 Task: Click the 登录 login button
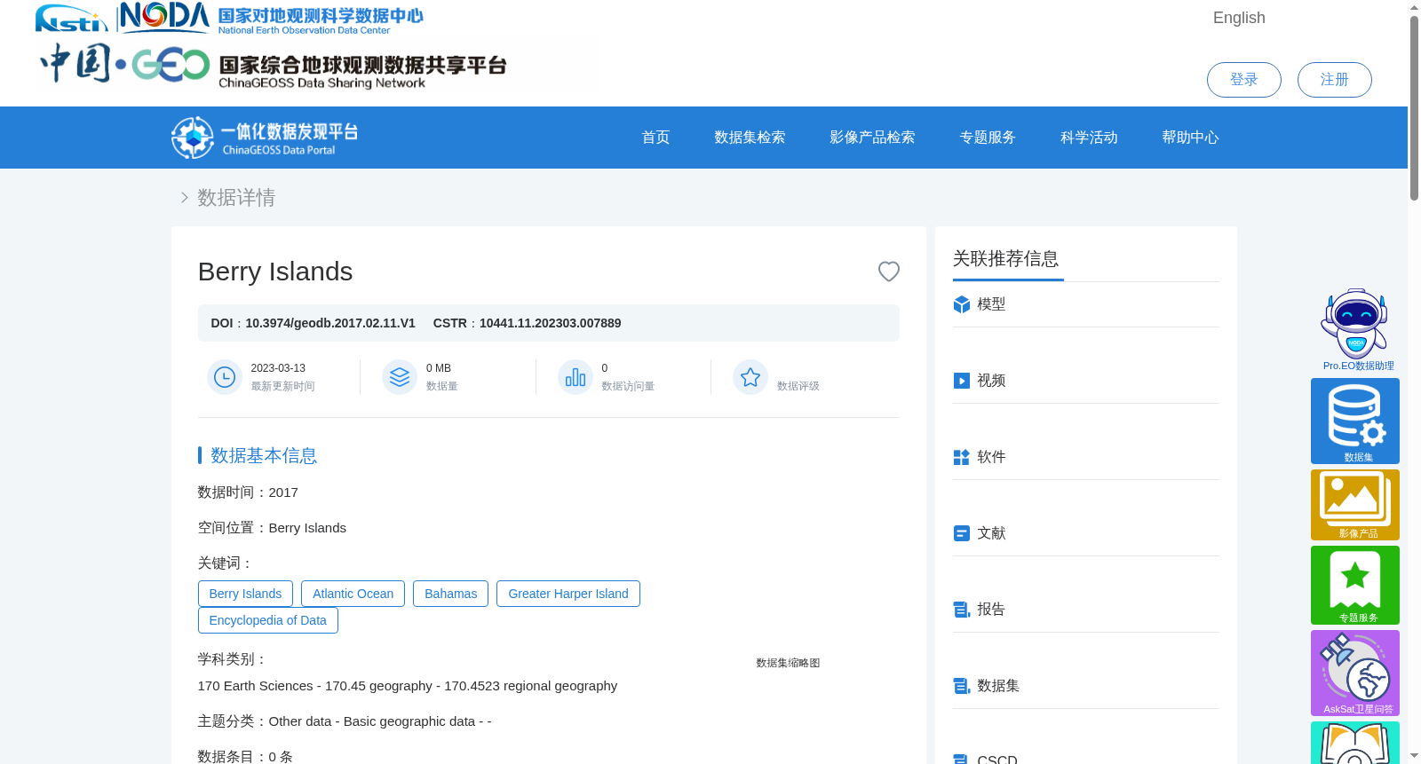pos(1243,80)
